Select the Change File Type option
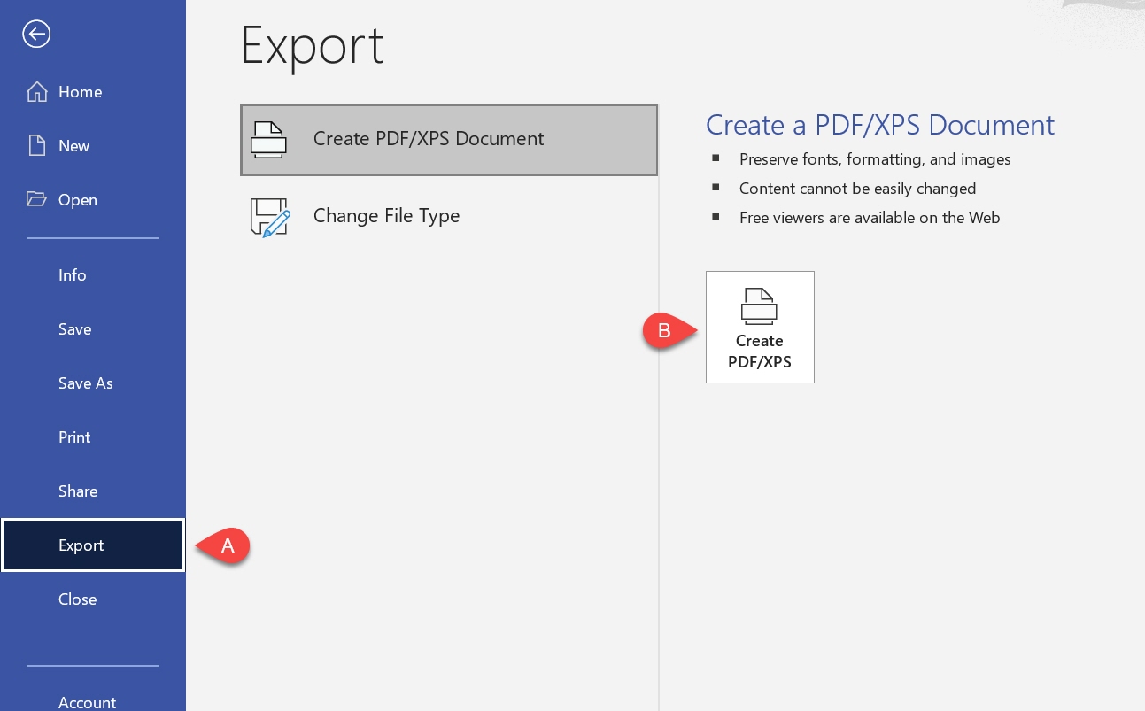The height and width of the screenshot is (711, 1145). [449, 217]
